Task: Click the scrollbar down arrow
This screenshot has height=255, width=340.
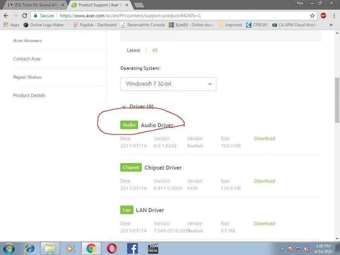Action: pos(337,238)
